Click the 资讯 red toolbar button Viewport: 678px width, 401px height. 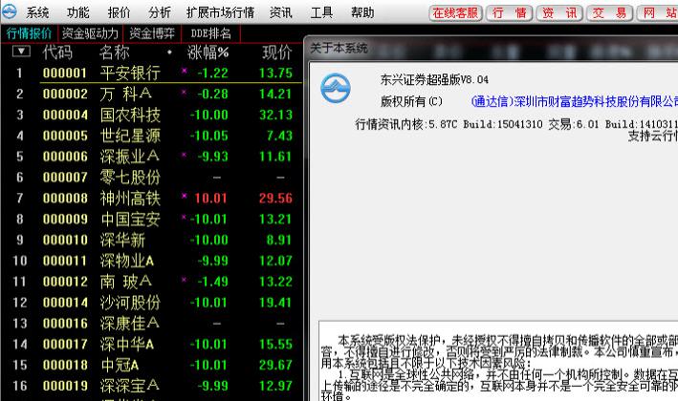(559, 13)
